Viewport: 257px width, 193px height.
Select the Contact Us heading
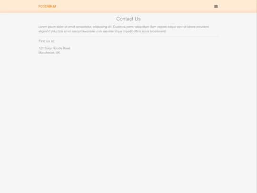coord(128,19)
